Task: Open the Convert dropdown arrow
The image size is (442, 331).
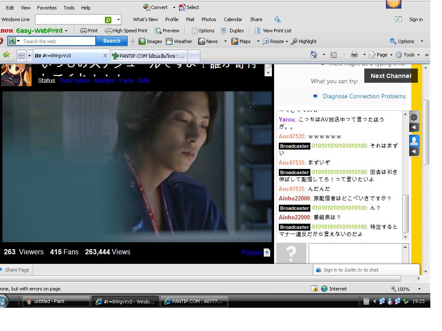Action: pyautogui.click(x=174, y=7)
